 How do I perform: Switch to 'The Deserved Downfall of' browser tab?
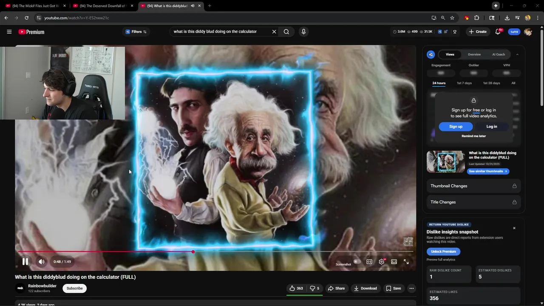pyautogui.click(x=103, y=6)
